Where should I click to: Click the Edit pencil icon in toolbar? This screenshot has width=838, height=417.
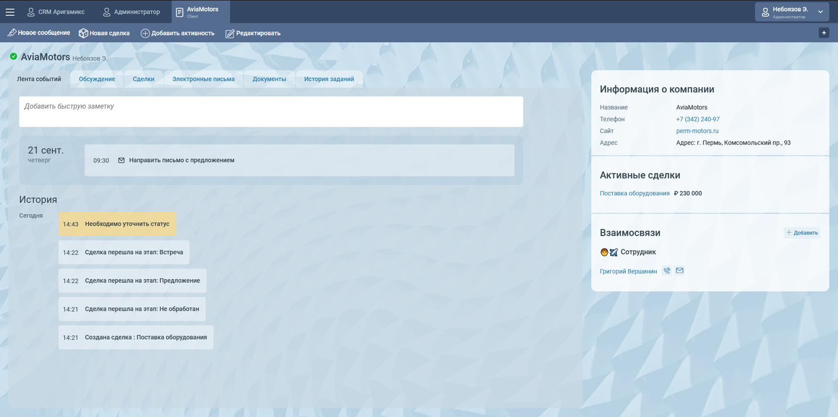[229, 33]
